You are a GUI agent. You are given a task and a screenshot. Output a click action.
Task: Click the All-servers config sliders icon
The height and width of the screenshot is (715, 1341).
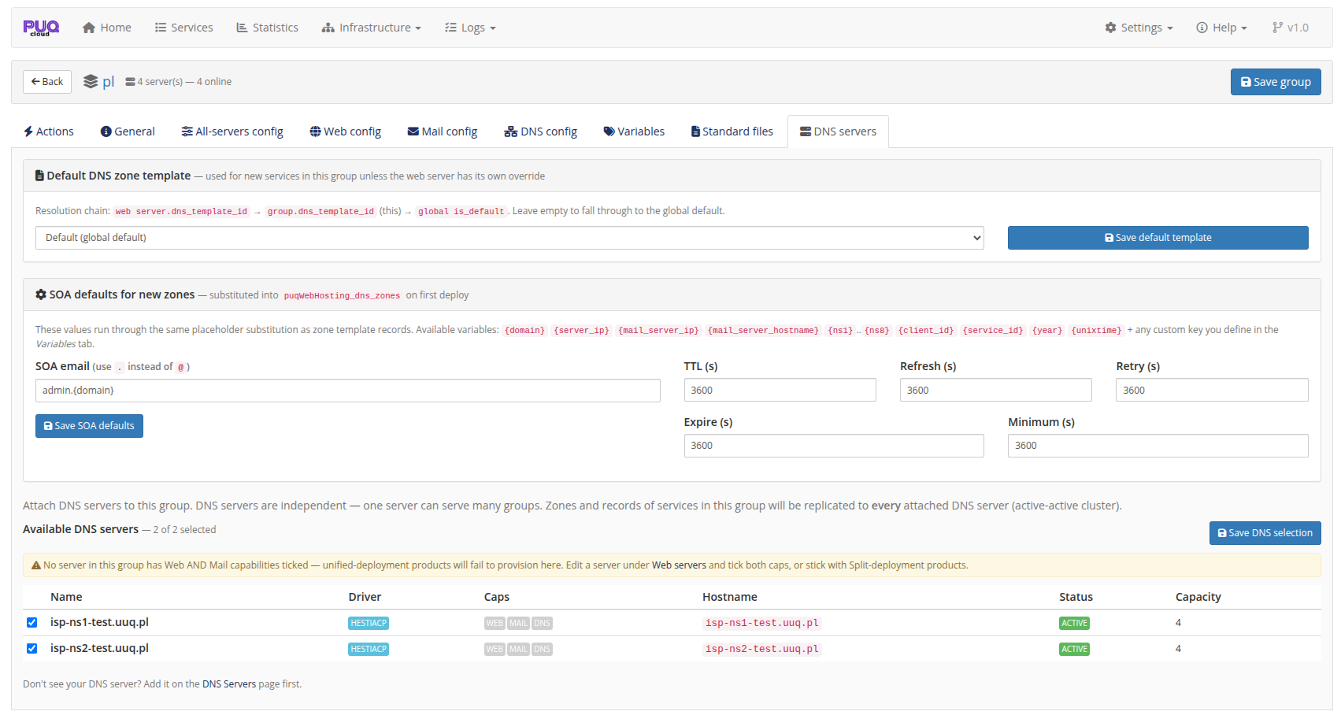tap(187, 132)
